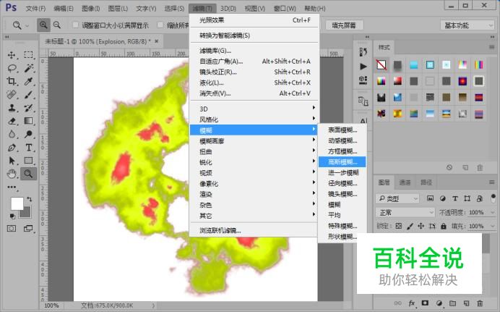Swap foreground and background colors
Screen dimensions: 500x312
tap(30, 199)
